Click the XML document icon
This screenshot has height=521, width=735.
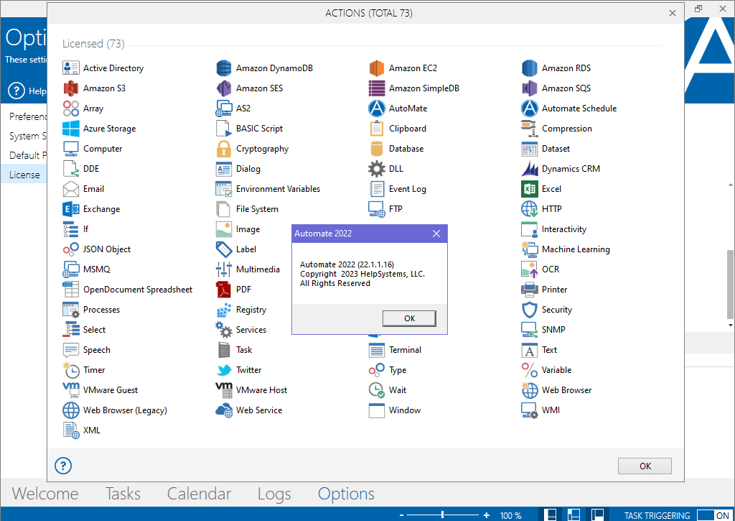click(71, 430)
